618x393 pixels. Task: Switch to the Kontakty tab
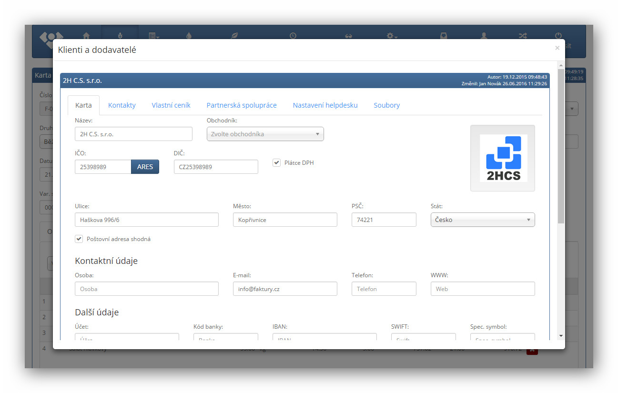pos(122,105)
